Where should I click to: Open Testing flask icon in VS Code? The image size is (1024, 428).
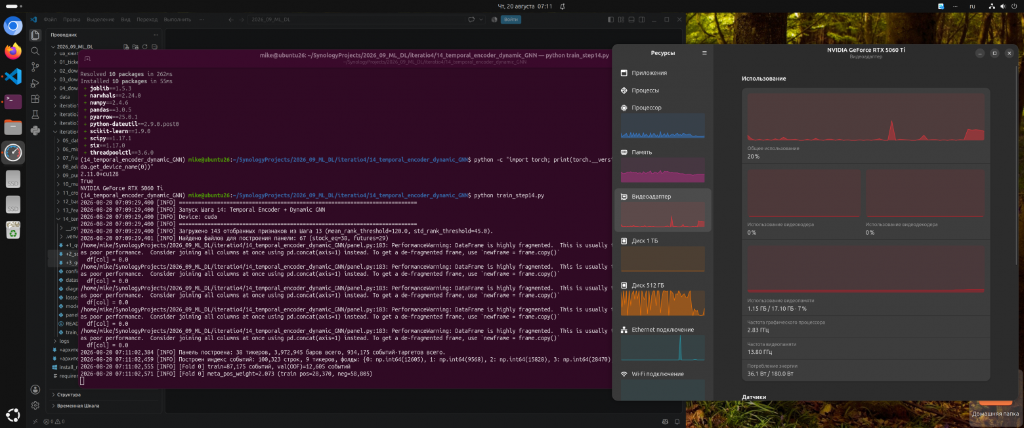click(35, 114)
